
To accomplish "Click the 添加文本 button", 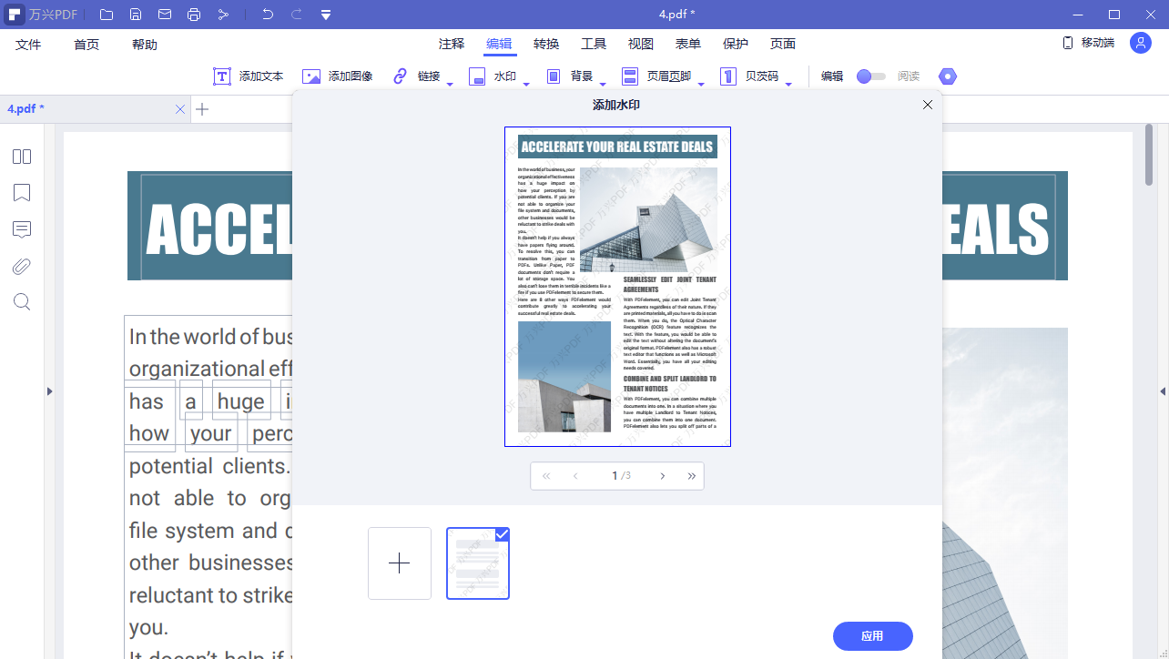I will (x=249, y=76).
